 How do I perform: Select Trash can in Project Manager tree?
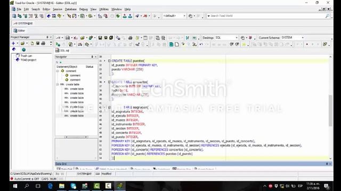pos(26,56)
